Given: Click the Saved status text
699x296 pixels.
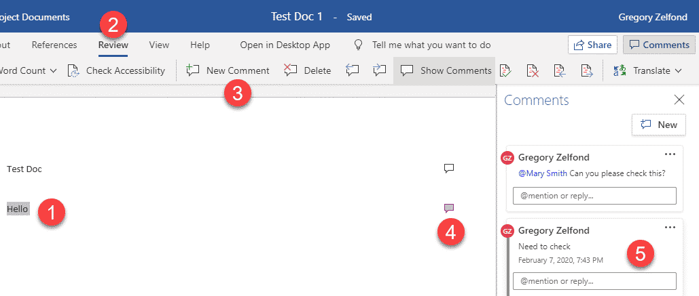Looking at the screenshot, I should click(359, 18).
